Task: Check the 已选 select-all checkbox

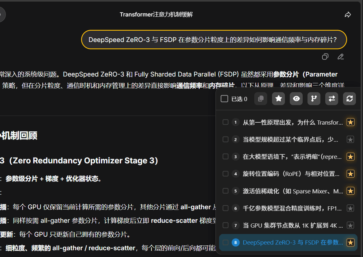Action: point(224,99)
